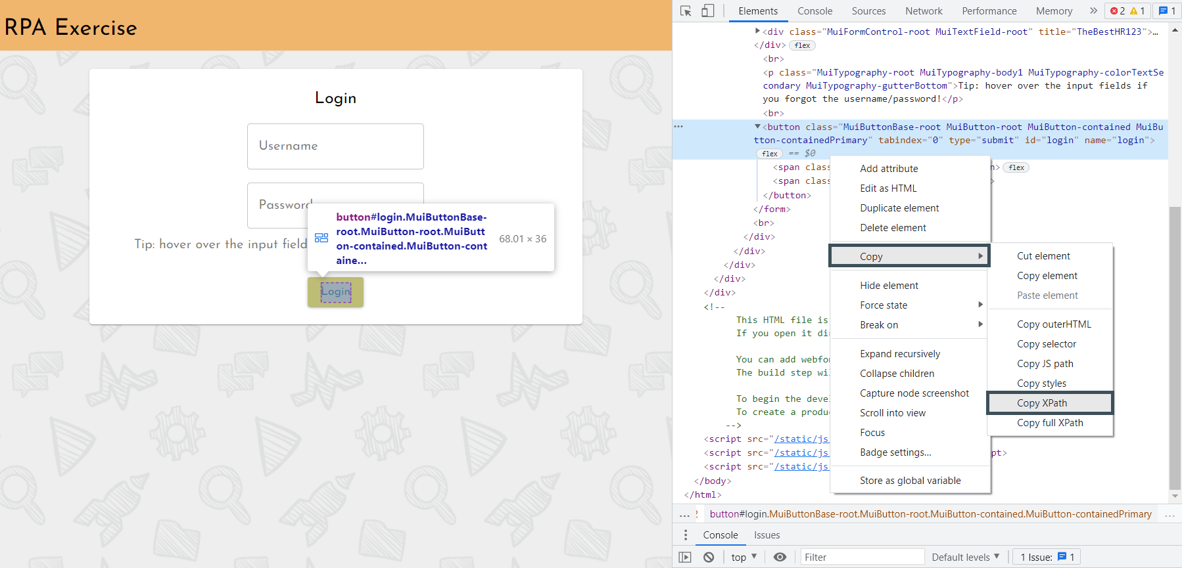Collapse the selected button element node
This screenshot has height=568, width=1182.
coord(757,127)
